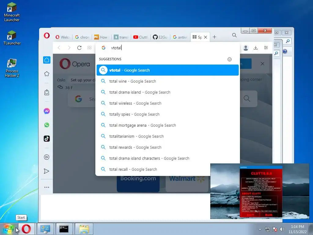This screenshot has width=313, height=235.
Task: Open Process Hacker 2 desktop shortcut
Action: click(12, 68)
